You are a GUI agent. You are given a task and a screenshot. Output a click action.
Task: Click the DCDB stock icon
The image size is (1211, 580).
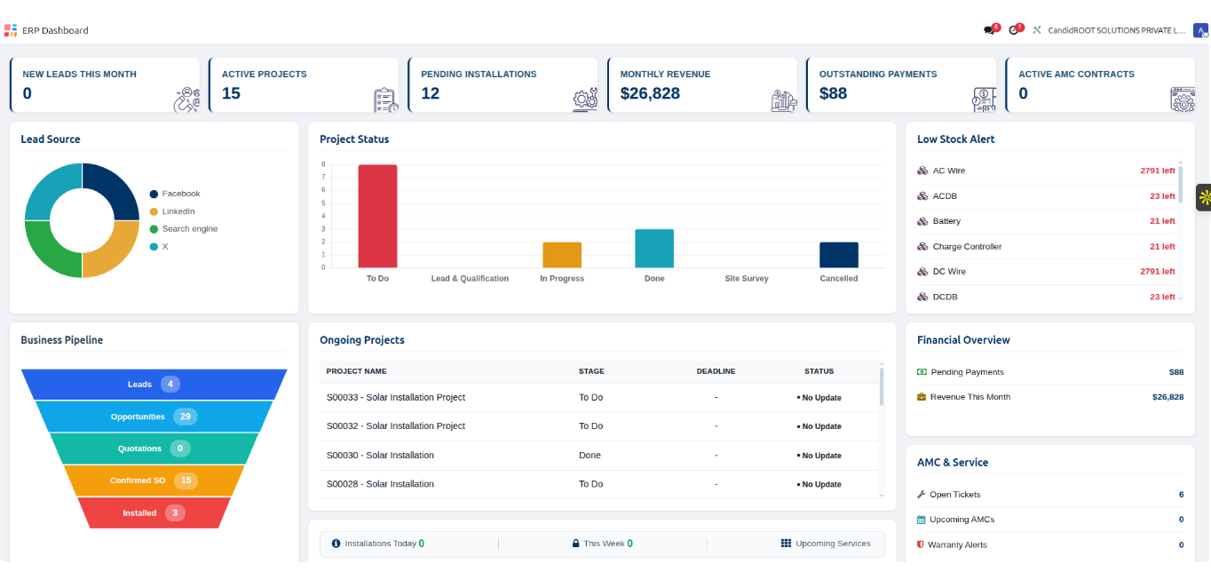pos(922,298)
